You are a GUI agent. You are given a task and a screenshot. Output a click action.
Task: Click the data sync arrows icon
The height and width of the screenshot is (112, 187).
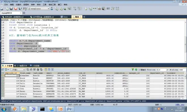[95, 8]
